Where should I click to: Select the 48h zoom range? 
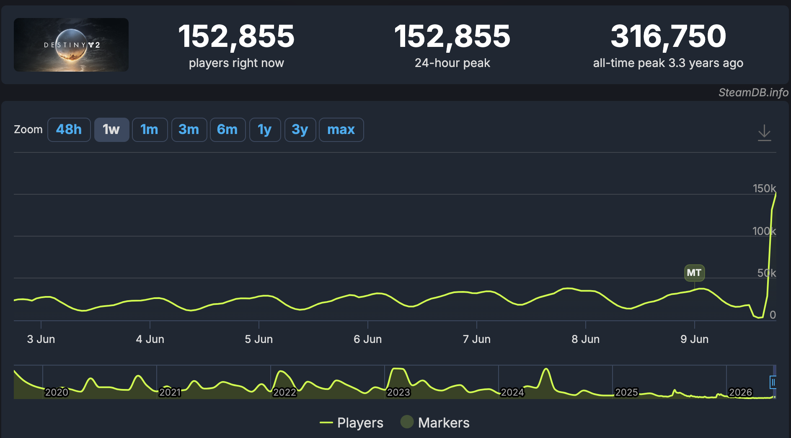tap(69, 130)
